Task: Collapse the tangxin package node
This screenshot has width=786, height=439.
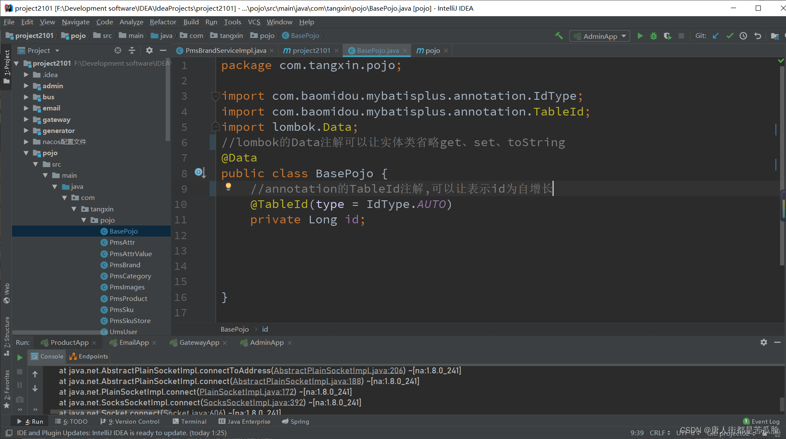Action: pyautogui.click(x=74, y=209)
